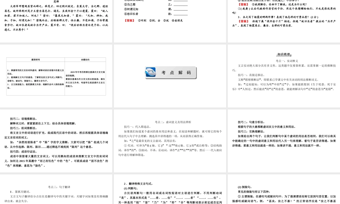
Task: Open the slide with the 范晔 passage
Action: point(56,21)
